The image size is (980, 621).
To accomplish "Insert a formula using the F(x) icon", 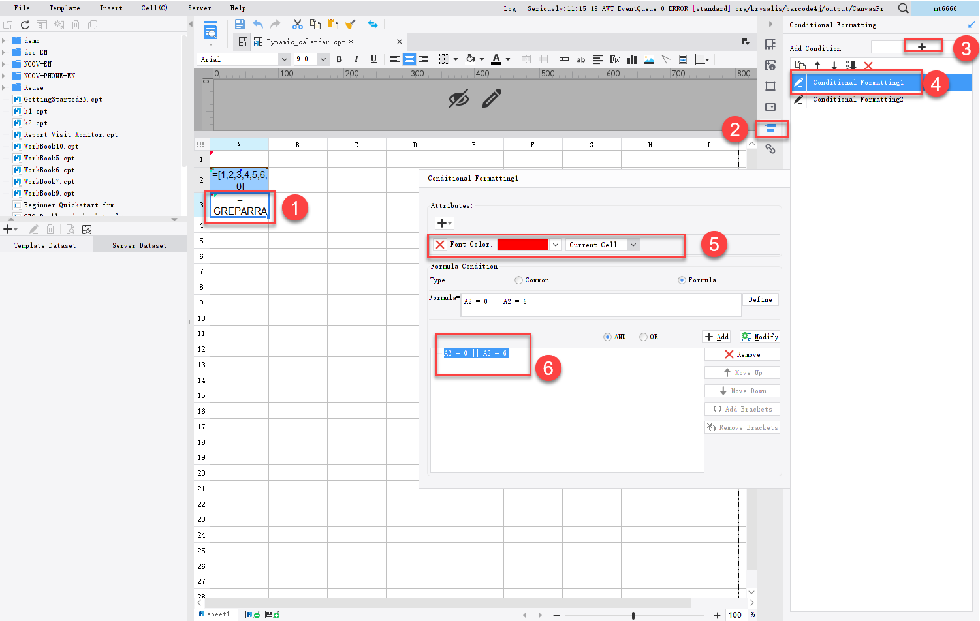I will (615, 59).
